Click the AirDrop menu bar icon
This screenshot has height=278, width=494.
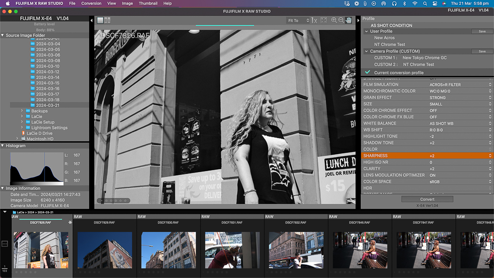[x=383, y=3]
